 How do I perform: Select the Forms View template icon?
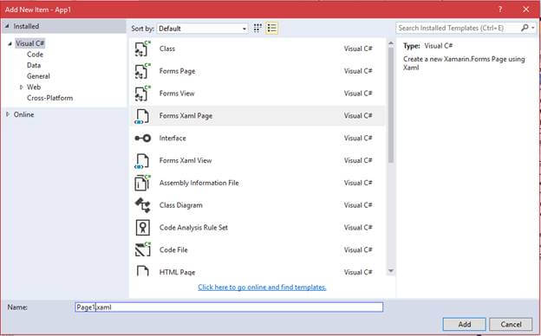click(x=142, y=94)
